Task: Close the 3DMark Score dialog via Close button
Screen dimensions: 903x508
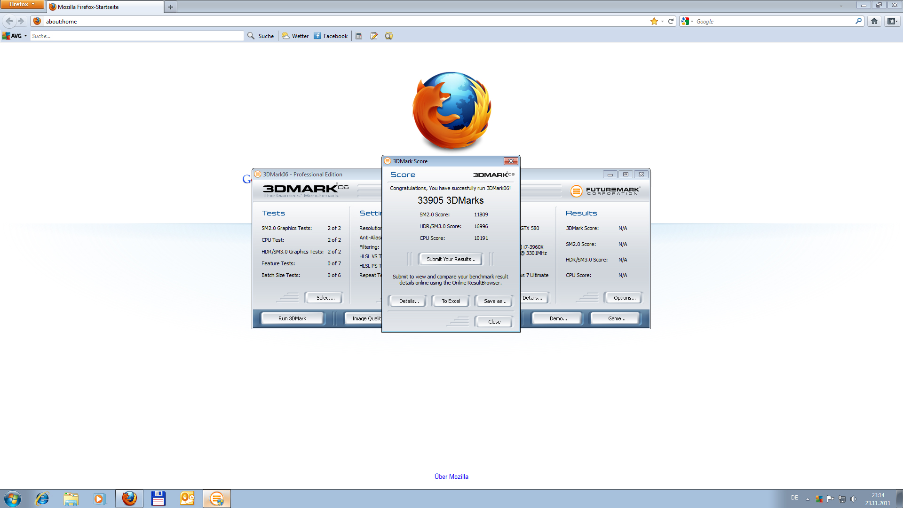Action: pyautogui.click(x=494, y=322)
